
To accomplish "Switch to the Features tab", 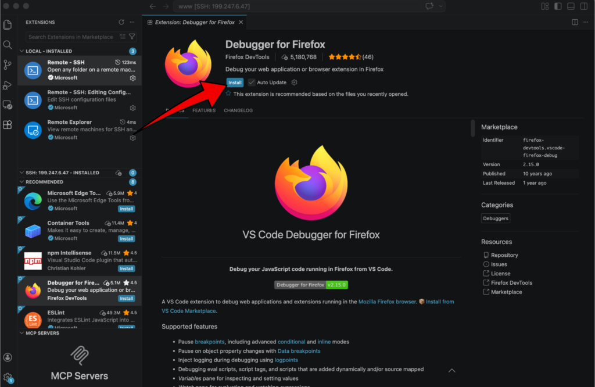I will click(204, 110).
